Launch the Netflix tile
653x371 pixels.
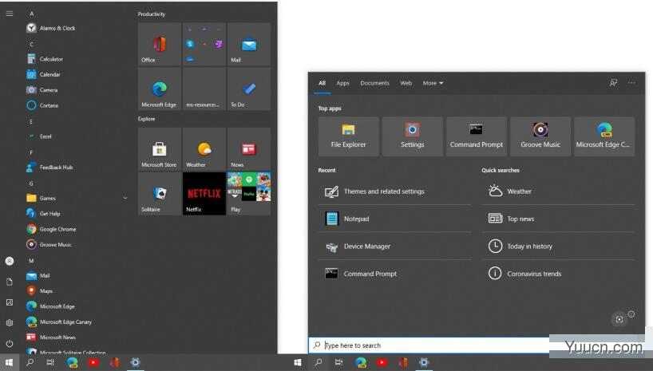204,194
